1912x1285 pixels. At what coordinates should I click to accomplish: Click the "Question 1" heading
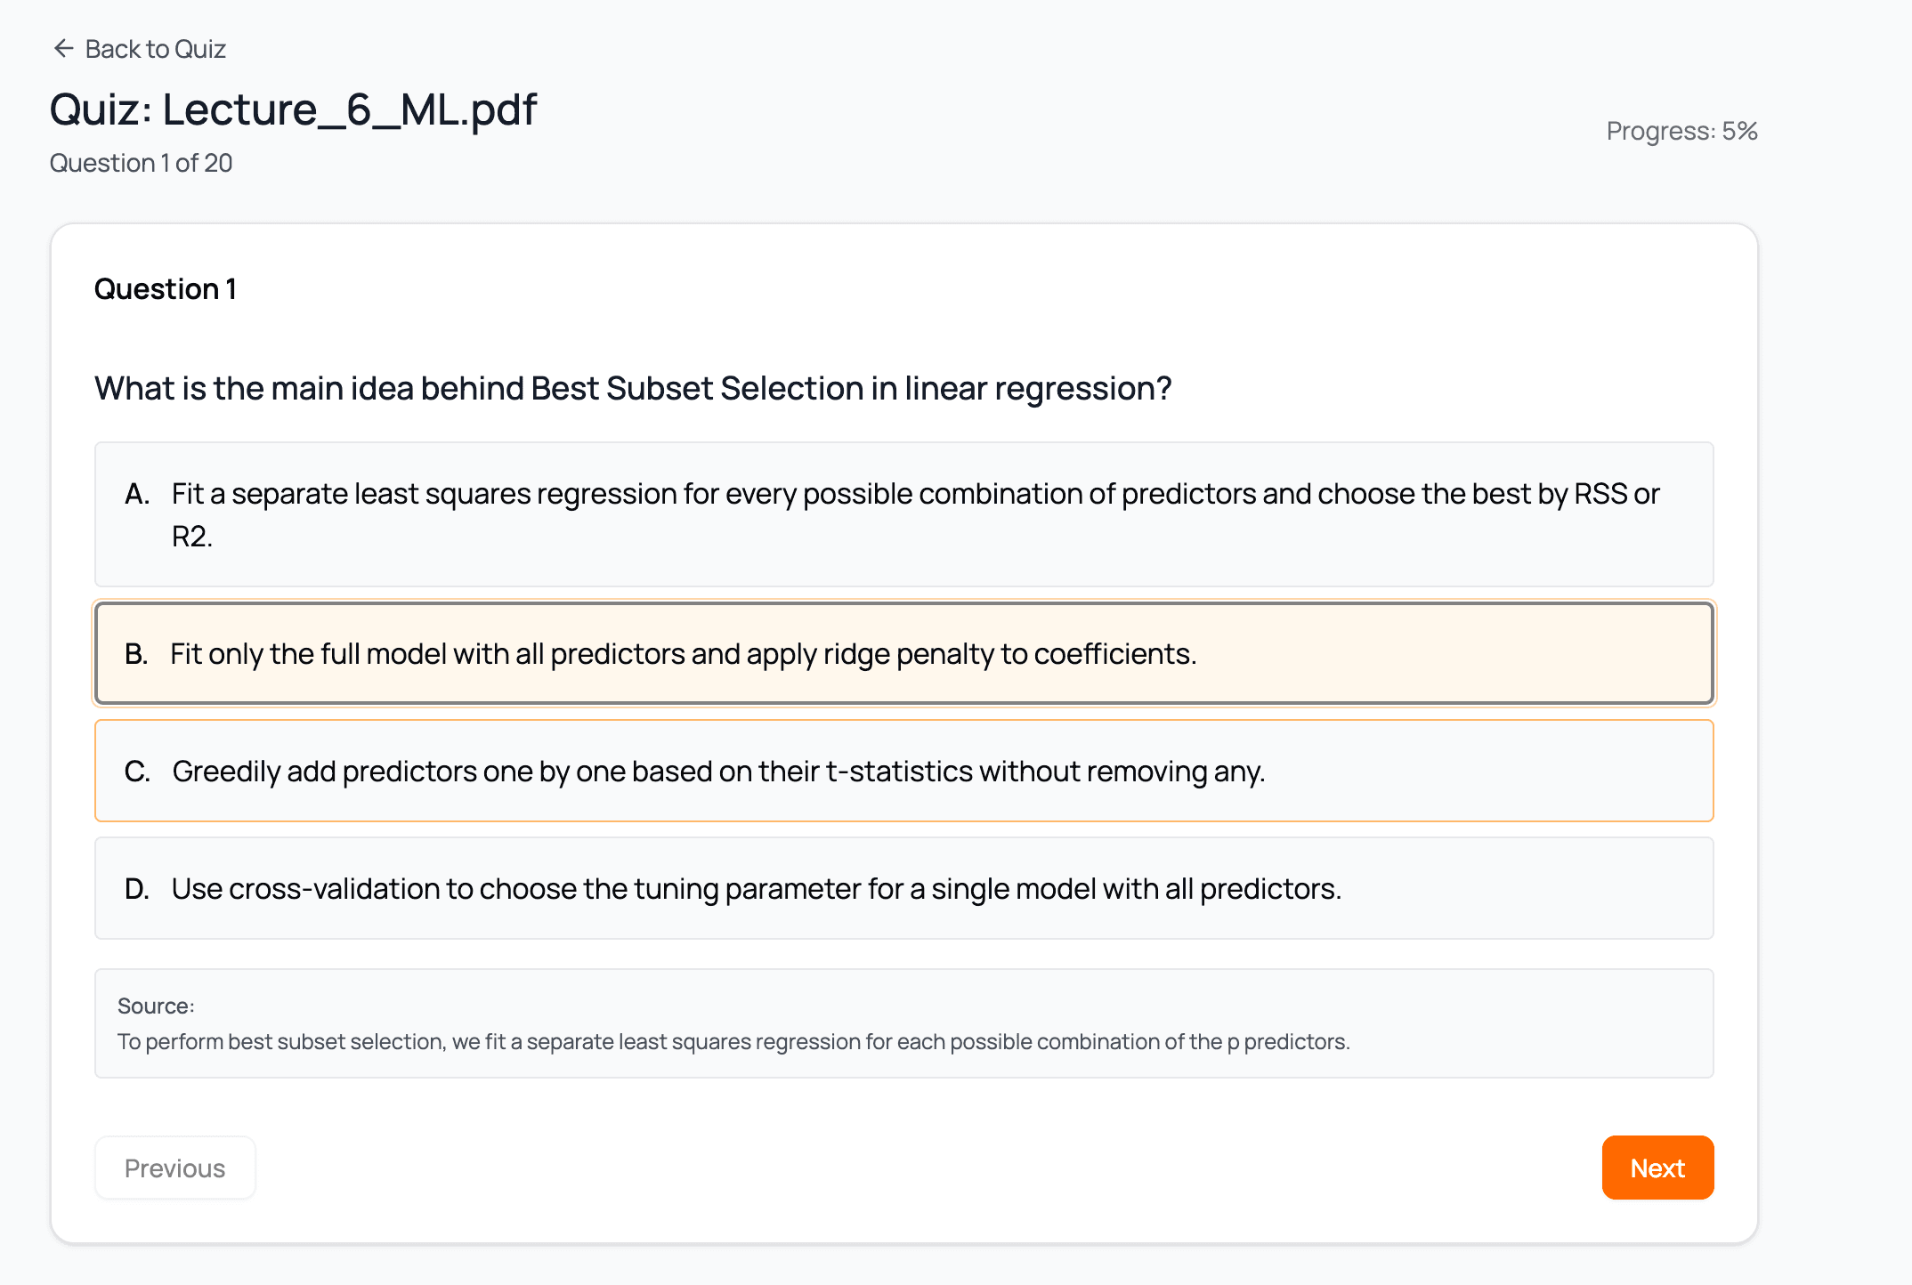(165, 288)
